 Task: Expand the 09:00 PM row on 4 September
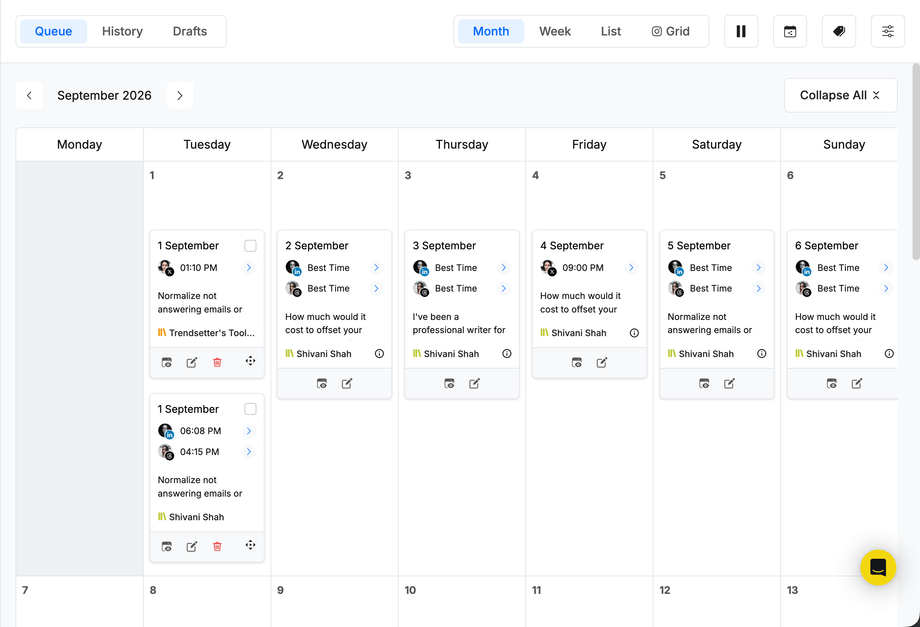point(631,268)
